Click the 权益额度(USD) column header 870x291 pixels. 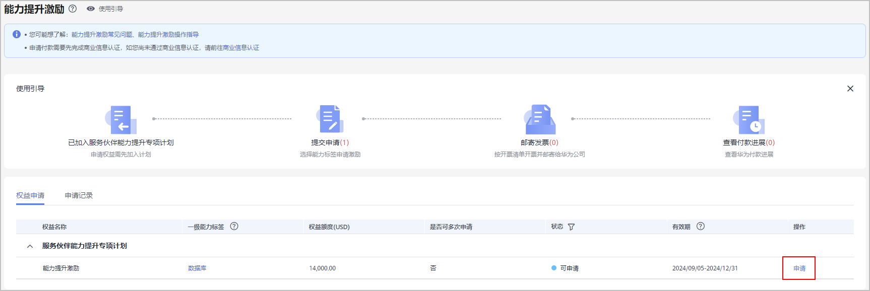click(329, 227)
